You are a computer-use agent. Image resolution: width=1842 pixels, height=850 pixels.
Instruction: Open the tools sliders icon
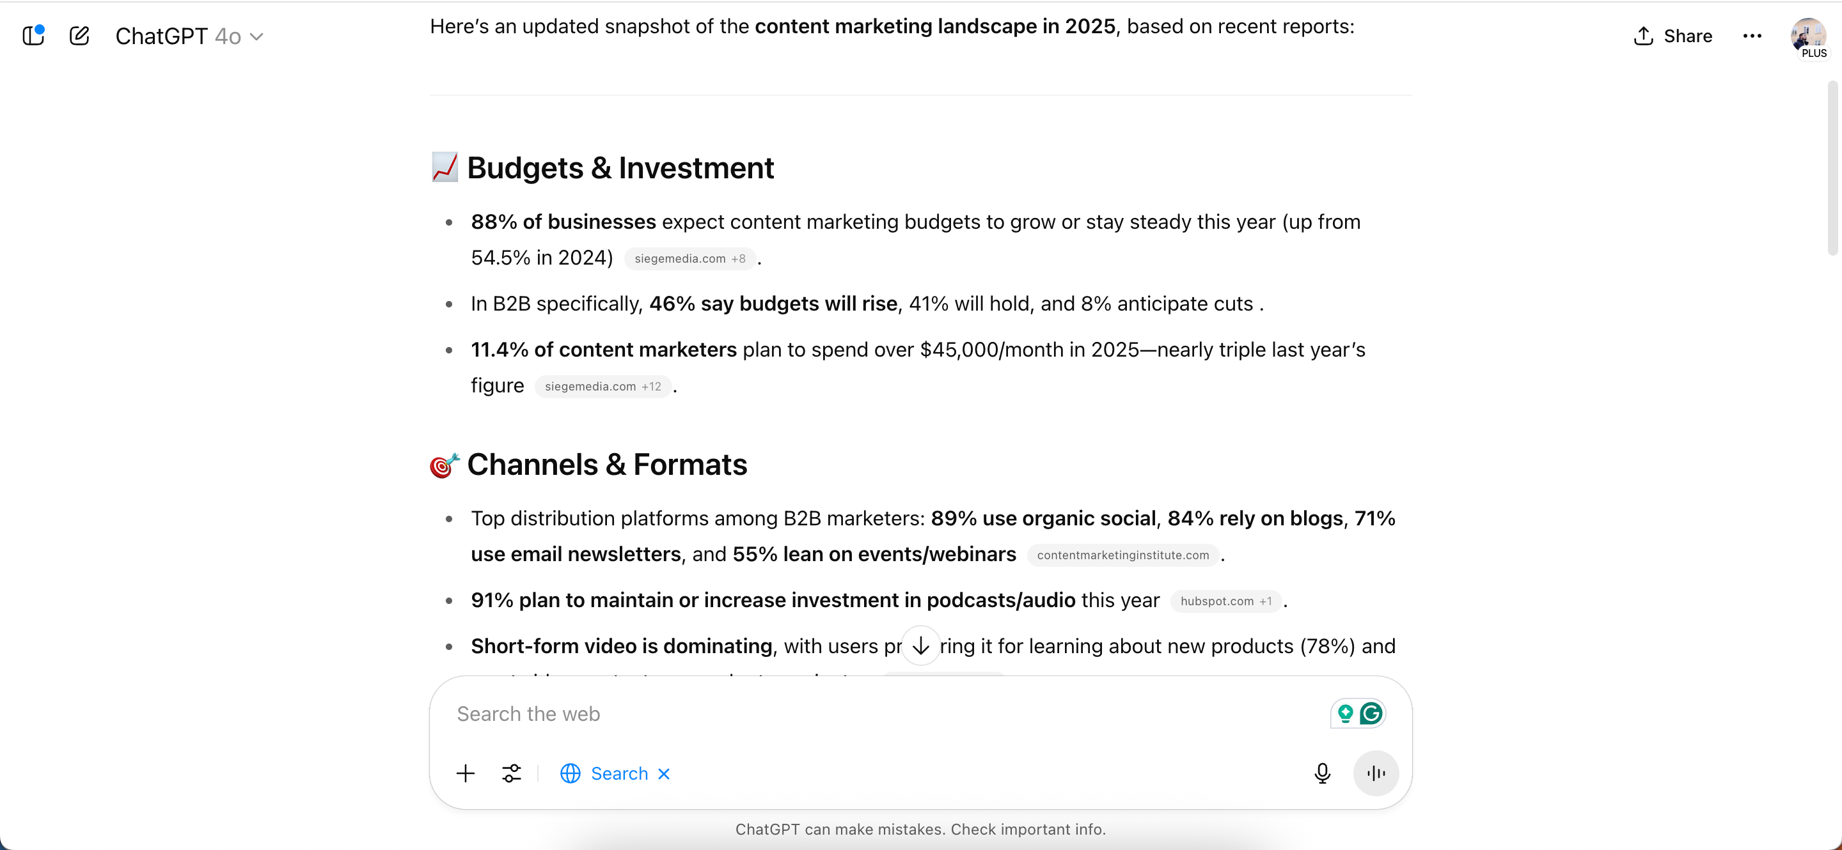pyautogui.click(x=511, y=773)
